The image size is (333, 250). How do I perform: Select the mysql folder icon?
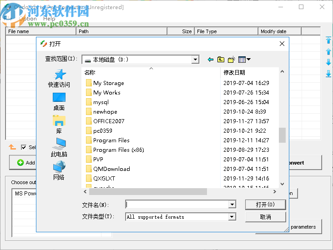[89, 102]
